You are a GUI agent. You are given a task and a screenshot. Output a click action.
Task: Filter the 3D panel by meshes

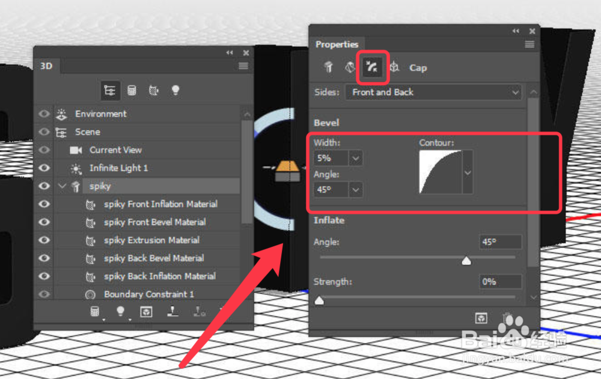pyautogui.click(x=132, y=90)
